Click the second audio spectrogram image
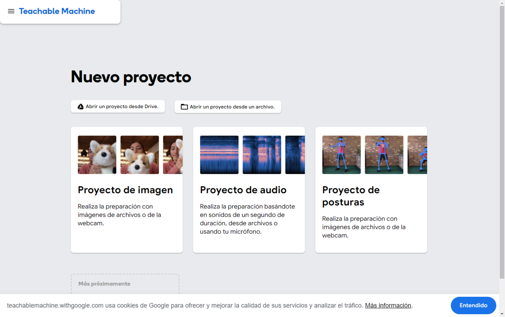Screen dimensions: 505x317 click(x=262, y=155)
